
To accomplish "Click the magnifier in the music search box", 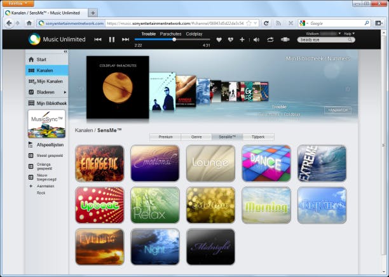I will (x=350, y=39).
